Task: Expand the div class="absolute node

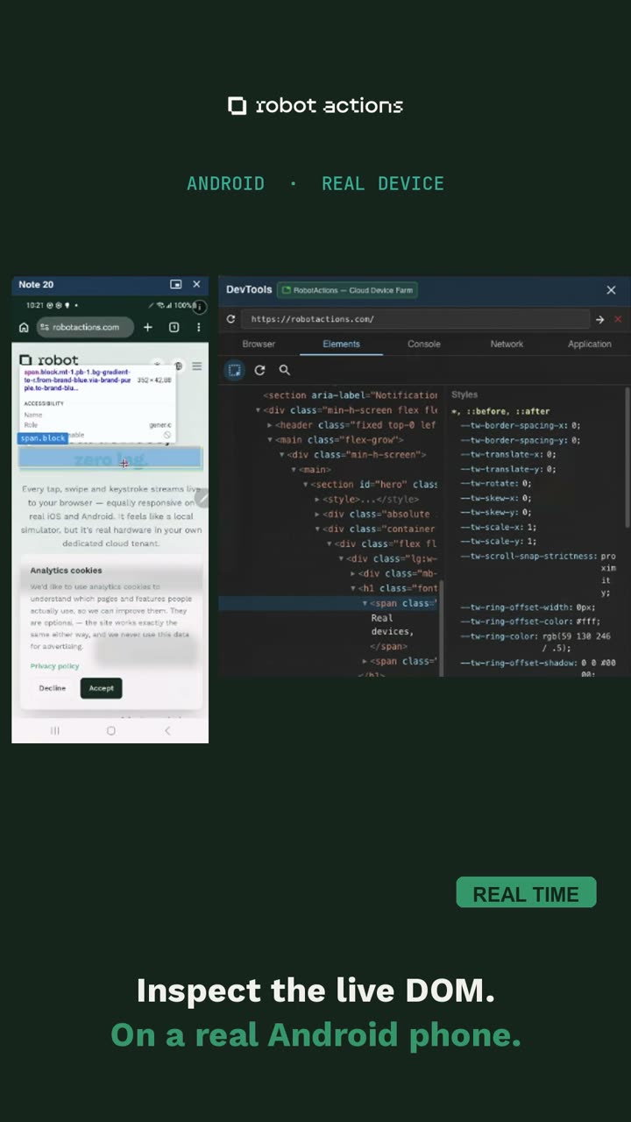Action: 317,515
